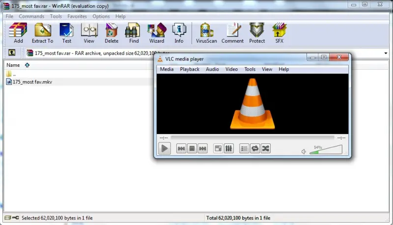Open the VLC Video menu
The height and width of the screenshot is (225, 393).
tap(231, 69)
